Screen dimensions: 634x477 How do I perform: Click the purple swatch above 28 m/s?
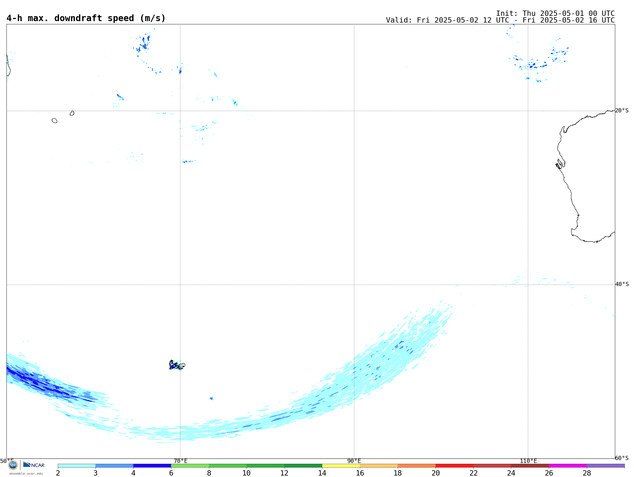[606, 466]
